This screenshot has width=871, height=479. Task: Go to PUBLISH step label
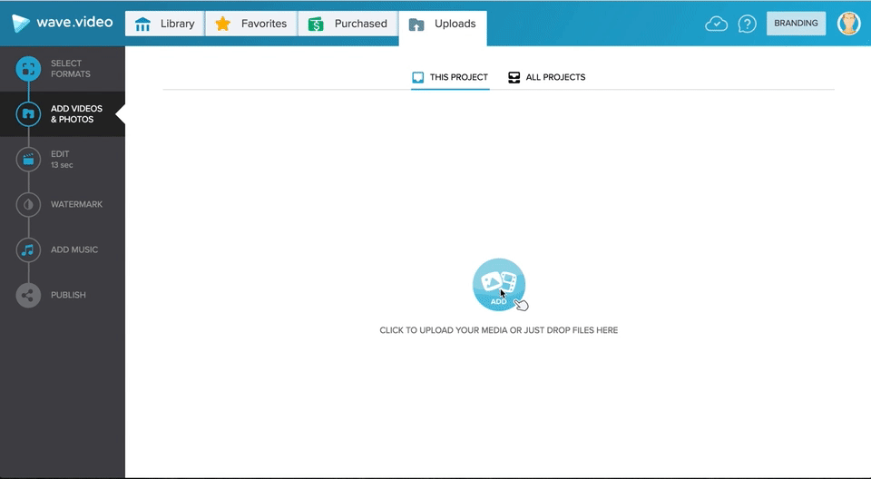tap(68, 295)
